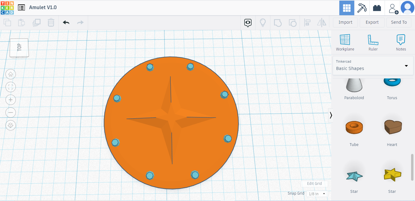Click the Duplicate and repeat icon
The width and height of the screenshot is (415, 201).
(37, 23)
